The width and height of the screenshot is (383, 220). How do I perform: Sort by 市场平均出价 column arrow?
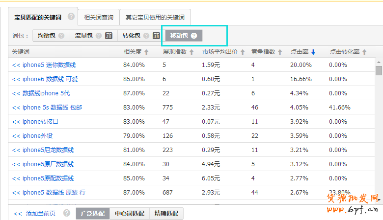click(243, 52)
